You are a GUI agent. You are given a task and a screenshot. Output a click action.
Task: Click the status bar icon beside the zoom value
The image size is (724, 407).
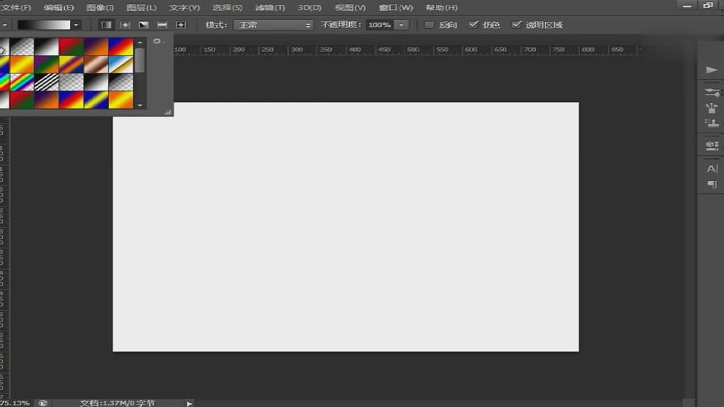tap(43, 403)
